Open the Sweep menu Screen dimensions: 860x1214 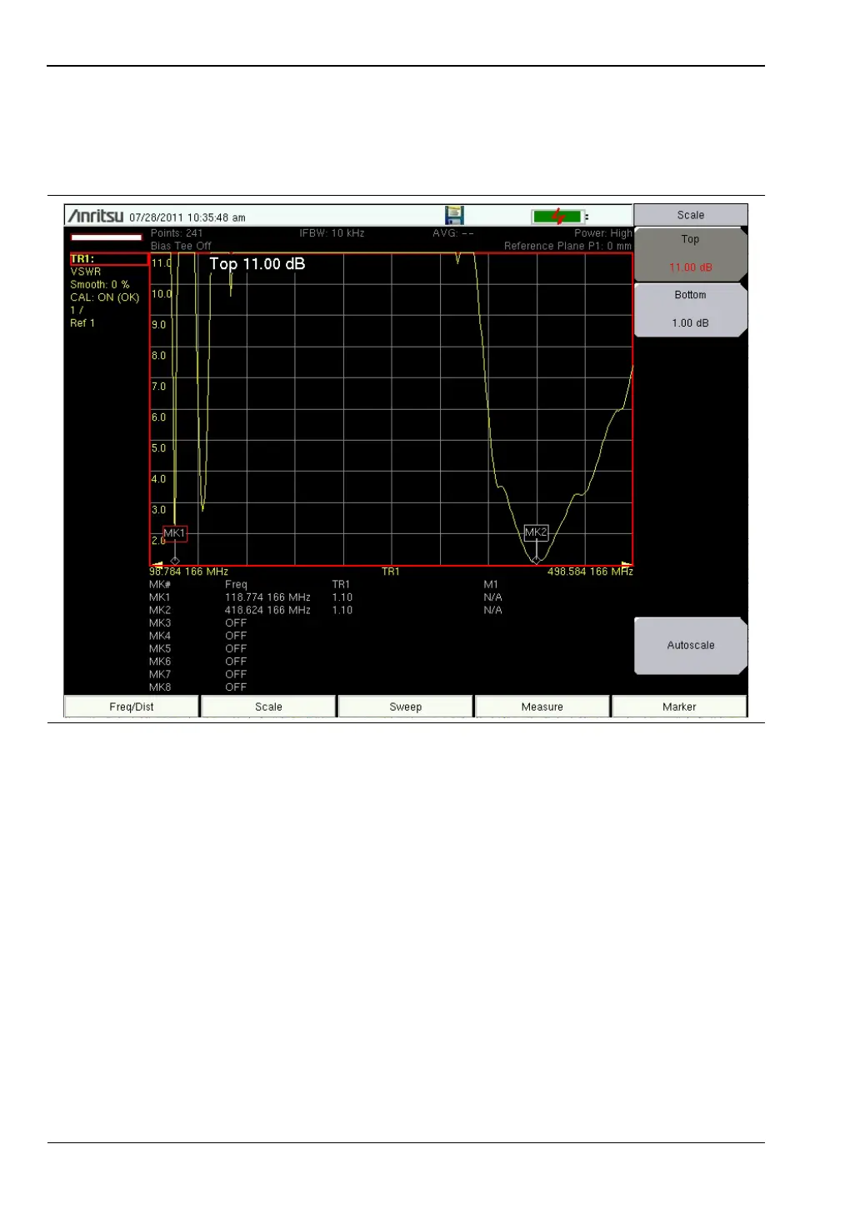406,707
